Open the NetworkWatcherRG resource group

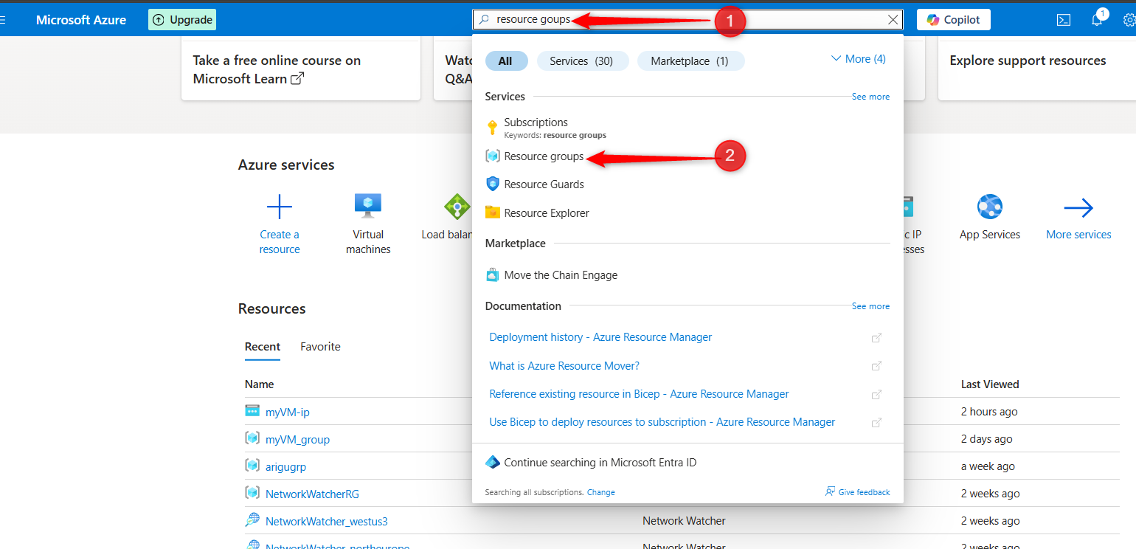312,494
